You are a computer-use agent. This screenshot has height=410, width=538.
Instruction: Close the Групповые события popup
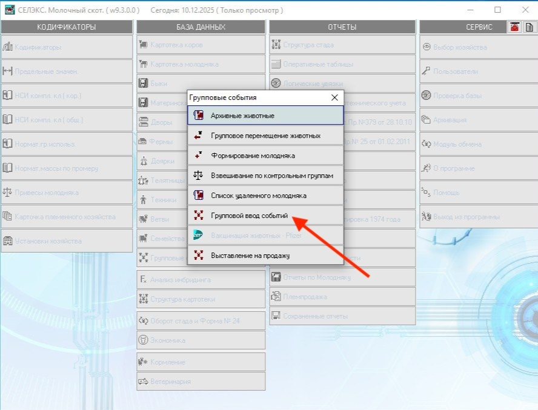(334, 98)
